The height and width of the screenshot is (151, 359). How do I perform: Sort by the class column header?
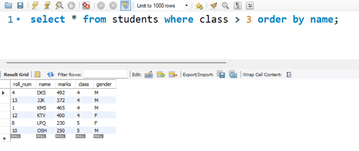point(84,84)
